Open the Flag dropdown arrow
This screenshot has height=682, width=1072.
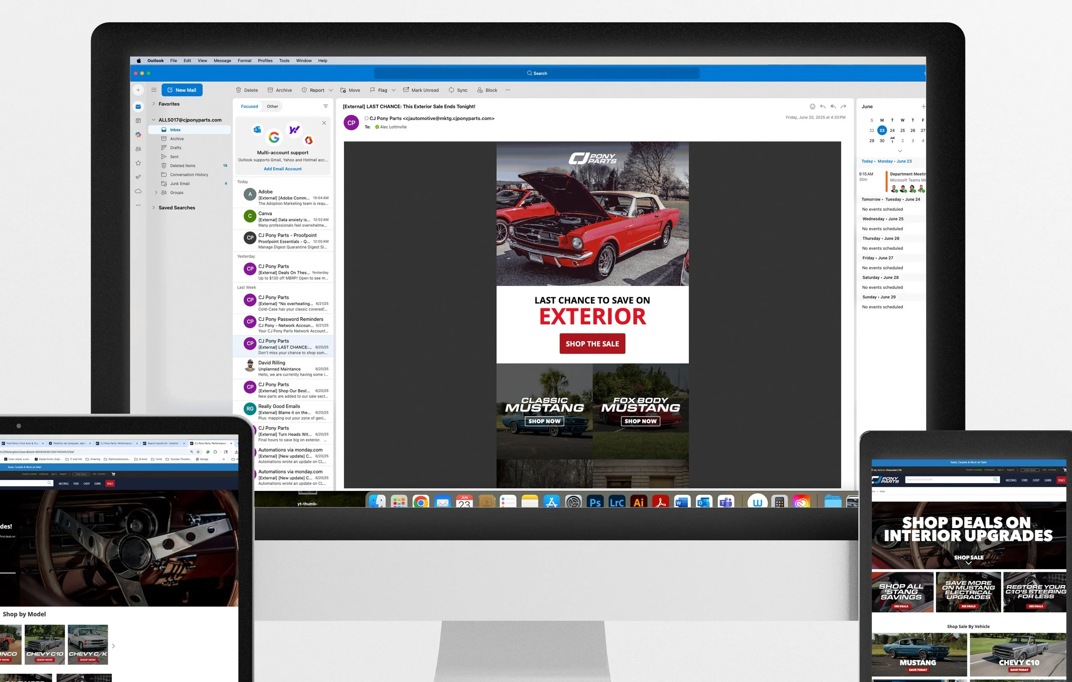pyautogui.click(x=394, y=90)
